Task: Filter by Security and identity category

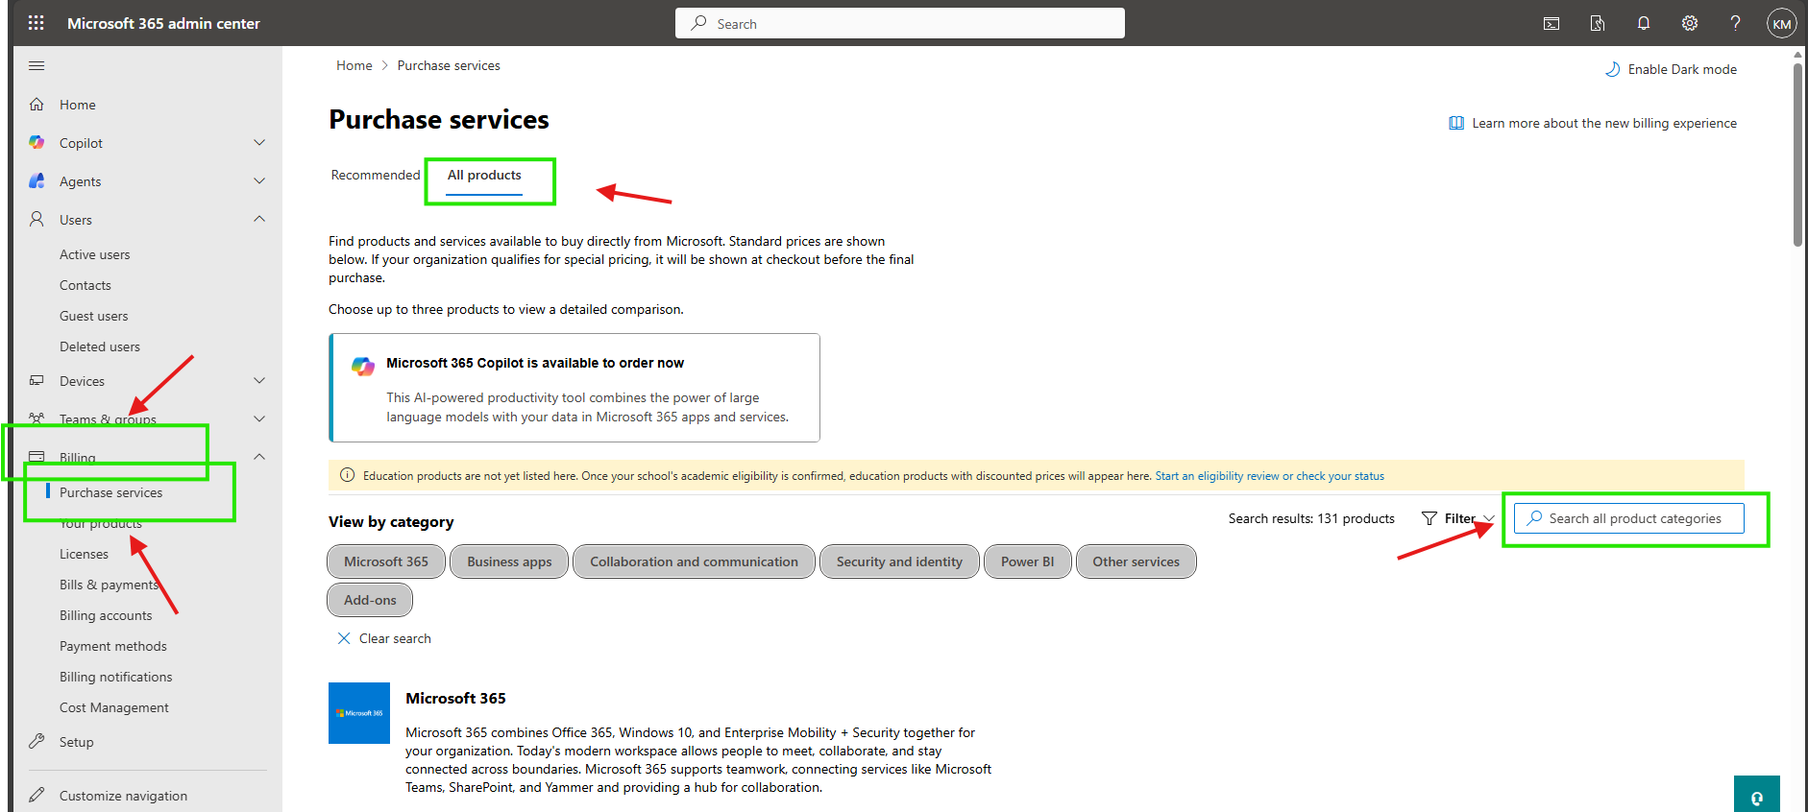Action: (x=899, y=561)
